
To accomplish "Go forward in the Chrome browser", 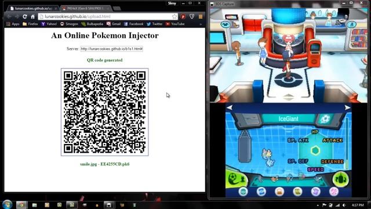I will pos(17,17).
